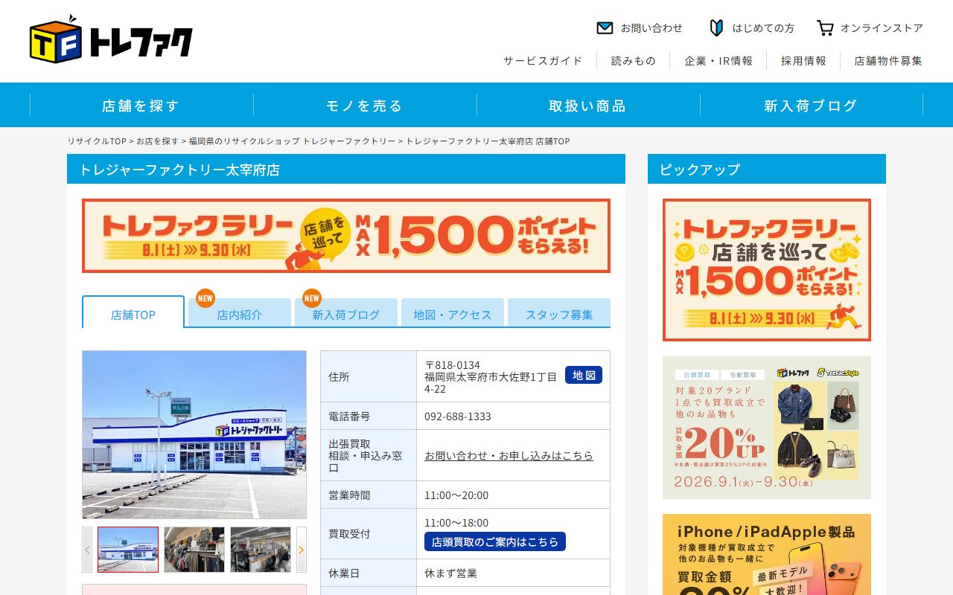Select 新入荷ブログ in main navigation
Viewport: 953px width, 595px height.
(812, 106)
